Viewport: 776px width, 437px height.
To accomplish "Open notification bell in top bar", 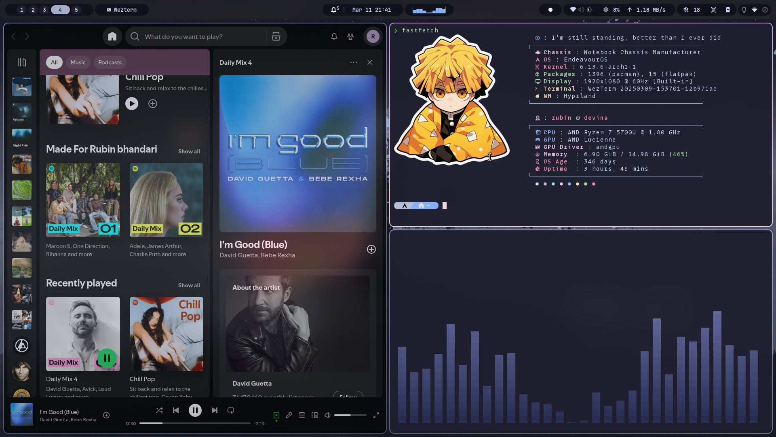I will 335,9.
